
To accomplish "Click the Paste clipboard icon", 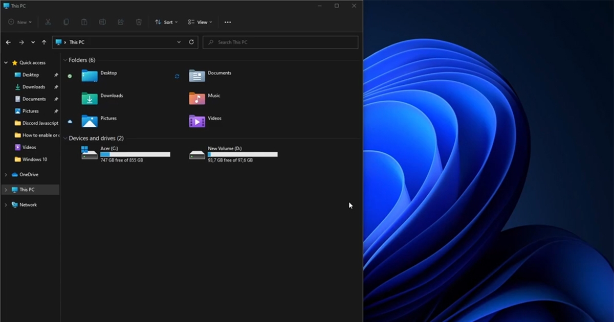I will 84,22.
